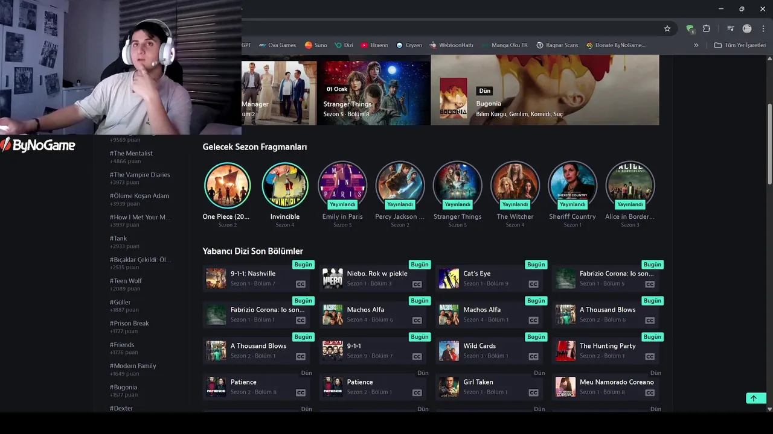Open 9-1-1: Nashville Sezon 1 Bölüm 7

pyautogui.click(x=256, y=278)
